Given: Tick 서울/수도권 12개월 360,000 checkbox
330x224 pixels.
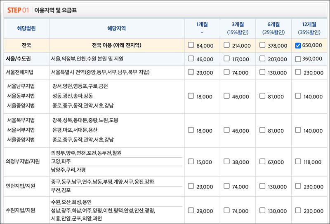Looking at the screenshot, I should click(298, 59).
